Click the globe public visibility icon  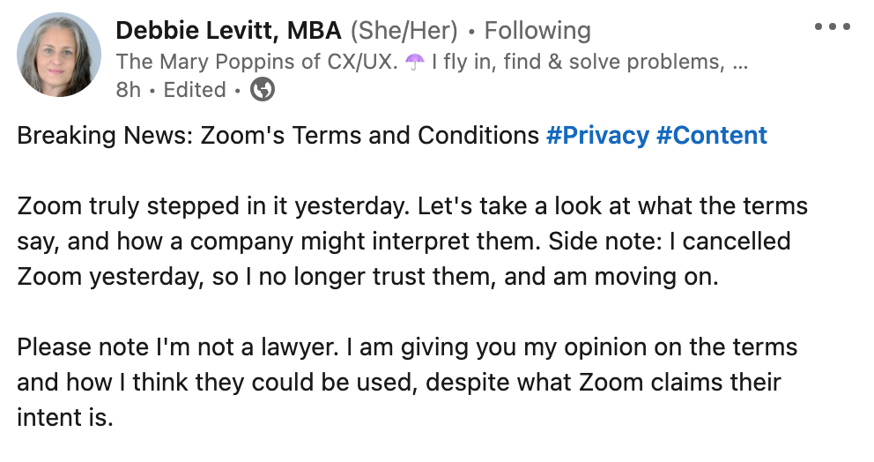click(263, 90)
